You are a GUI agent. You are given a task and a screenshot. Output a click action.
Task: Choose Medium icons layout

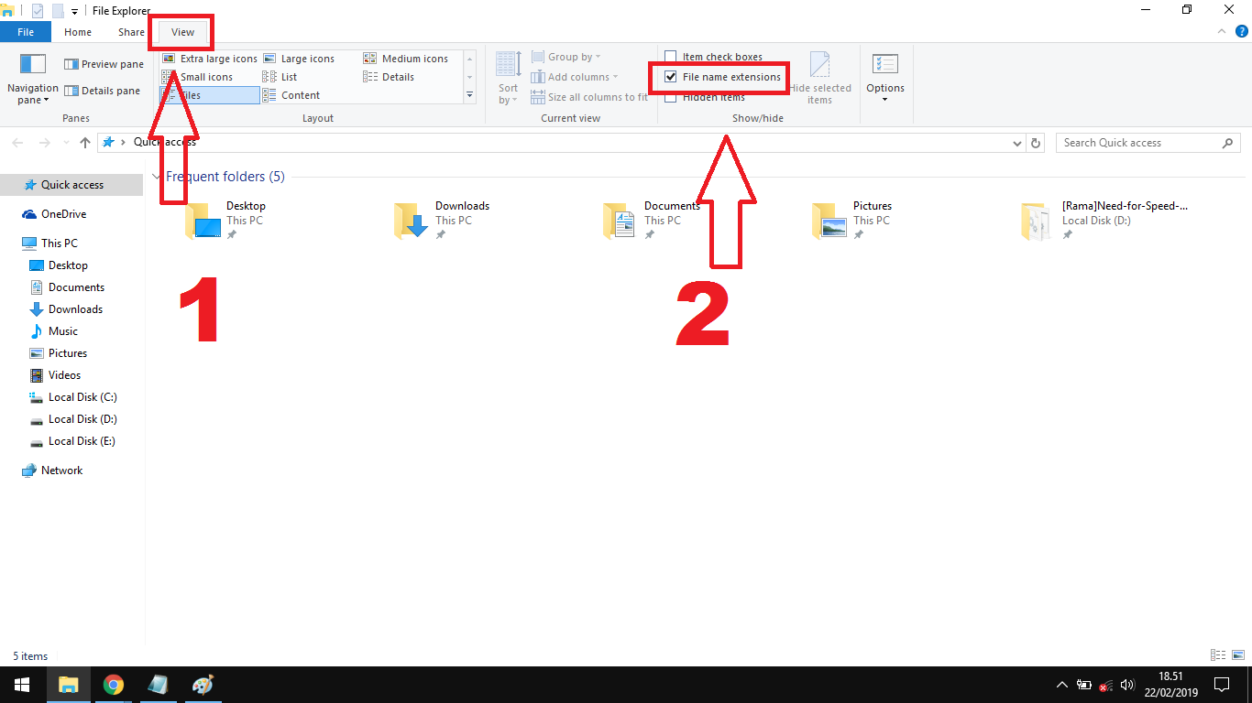[406, 59]
